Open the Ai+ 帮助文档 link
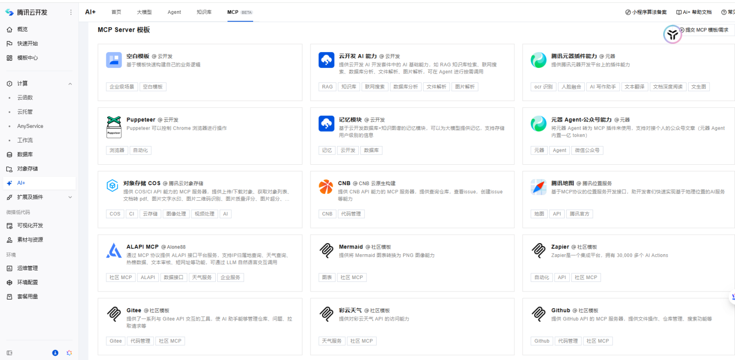Viewport: 735px width, 360px height. pos(694,12)
